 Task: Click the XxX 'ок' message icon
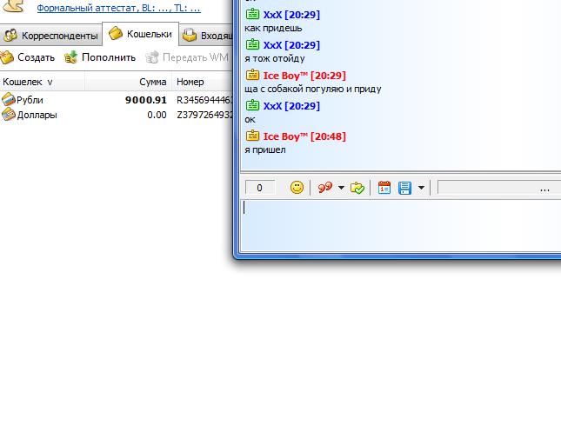pos(252,105)
